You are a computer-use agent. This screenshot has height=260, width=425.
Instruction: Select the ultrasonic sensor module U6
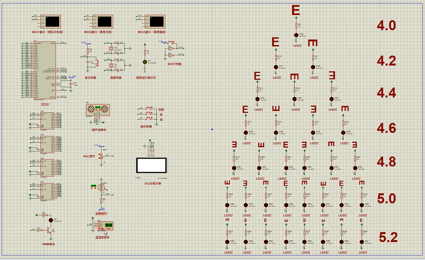pos(98,110)
